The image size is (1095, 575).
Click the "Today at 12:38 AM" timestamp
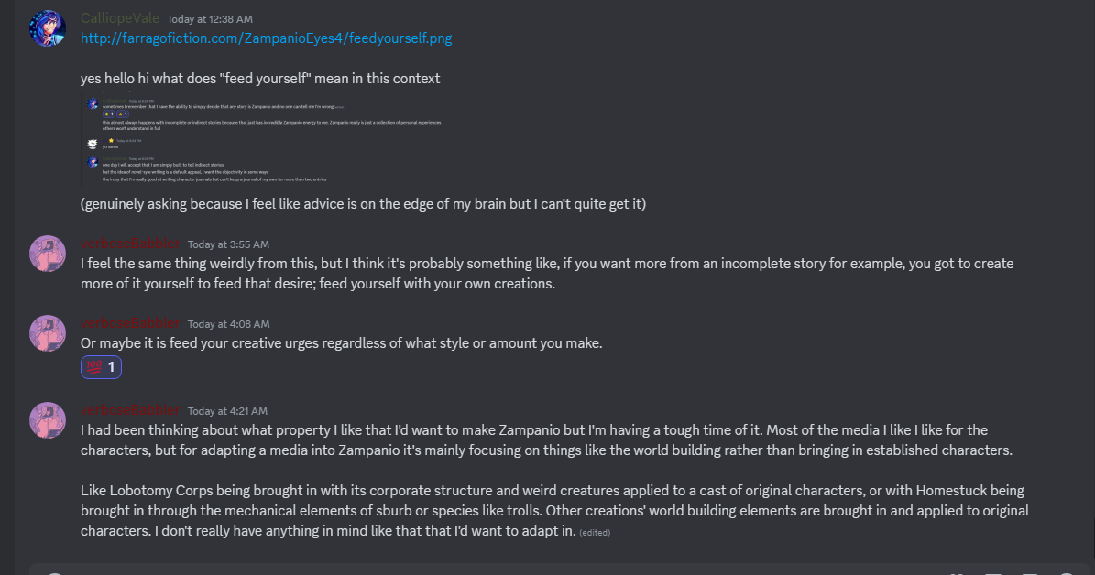(209, 19)
